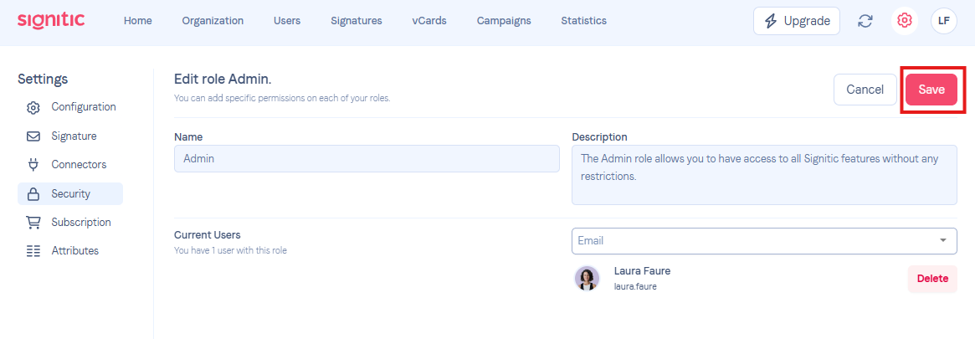
Task: Click the Upgrade button
Action: tap(797, 21)
